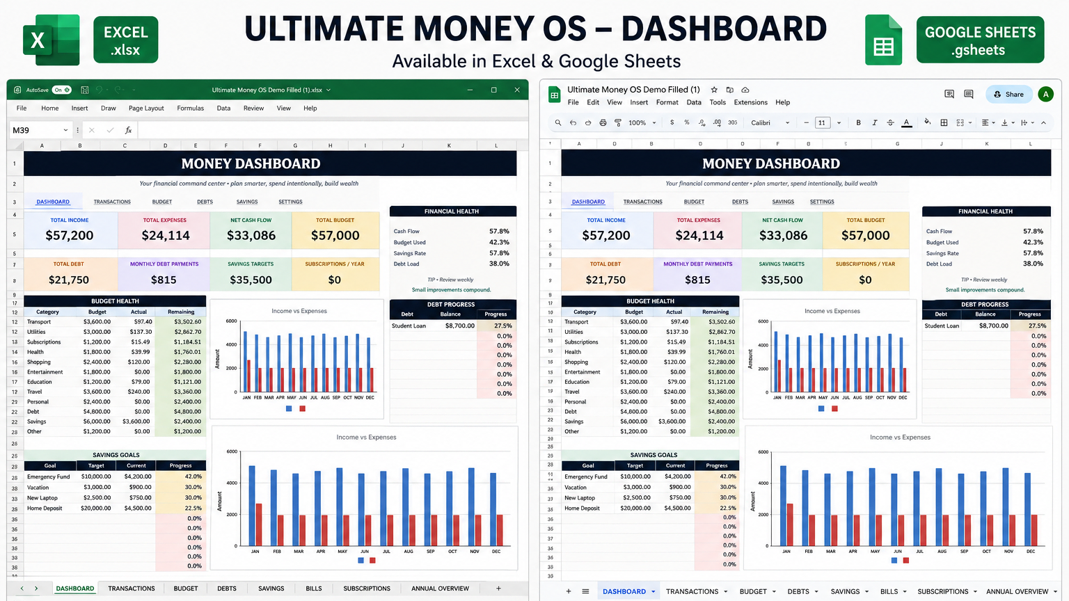Open the Text color picker in Google Sheets

(x=906, y=122)
